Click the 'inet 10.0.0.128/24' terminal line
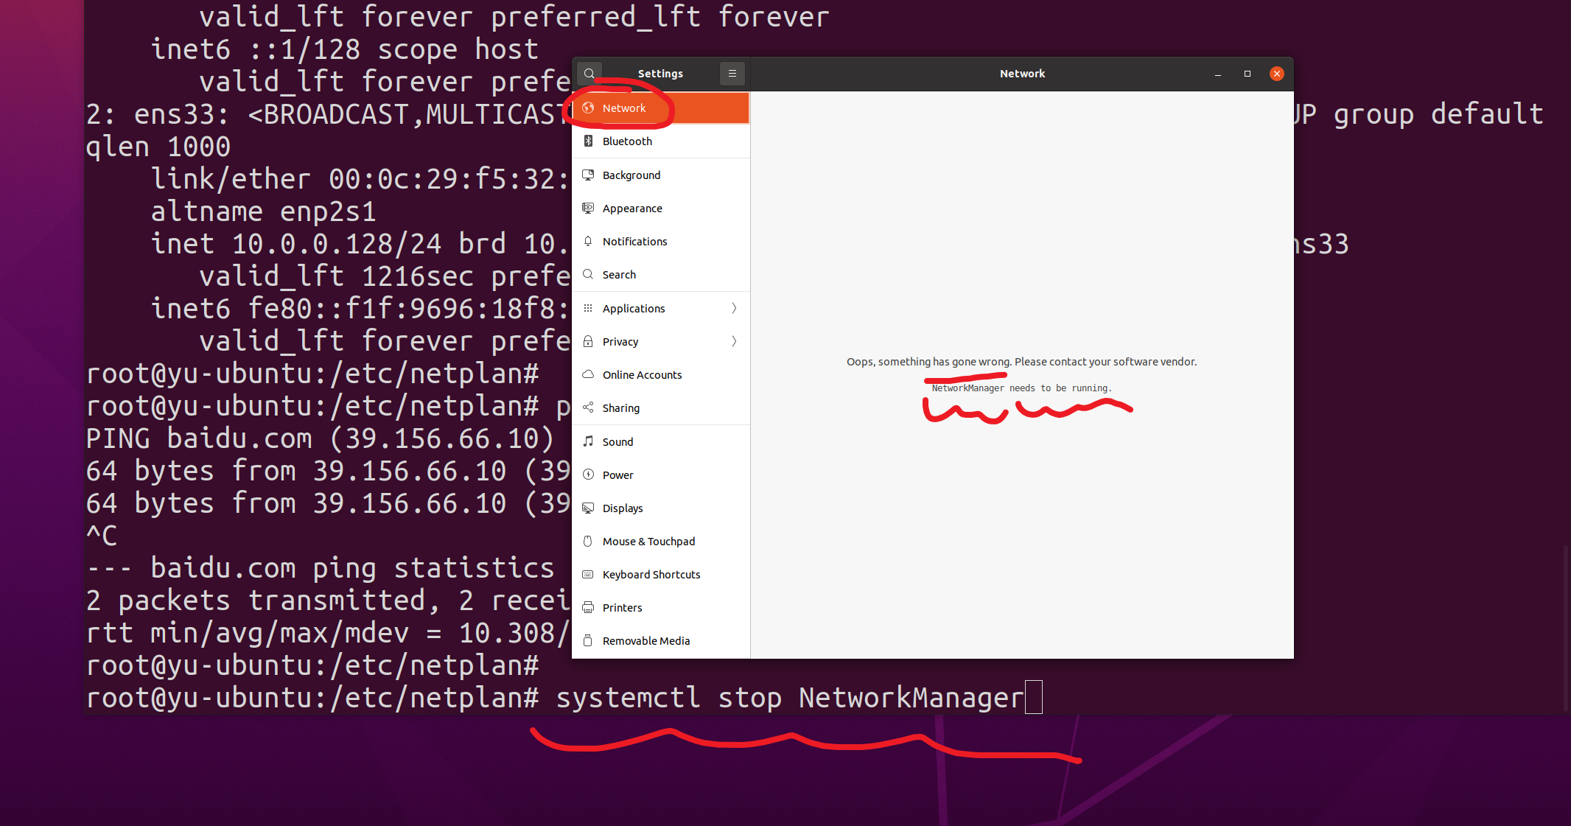The width and height of the screenshot is (1571, 826). [x=360, y=244]
